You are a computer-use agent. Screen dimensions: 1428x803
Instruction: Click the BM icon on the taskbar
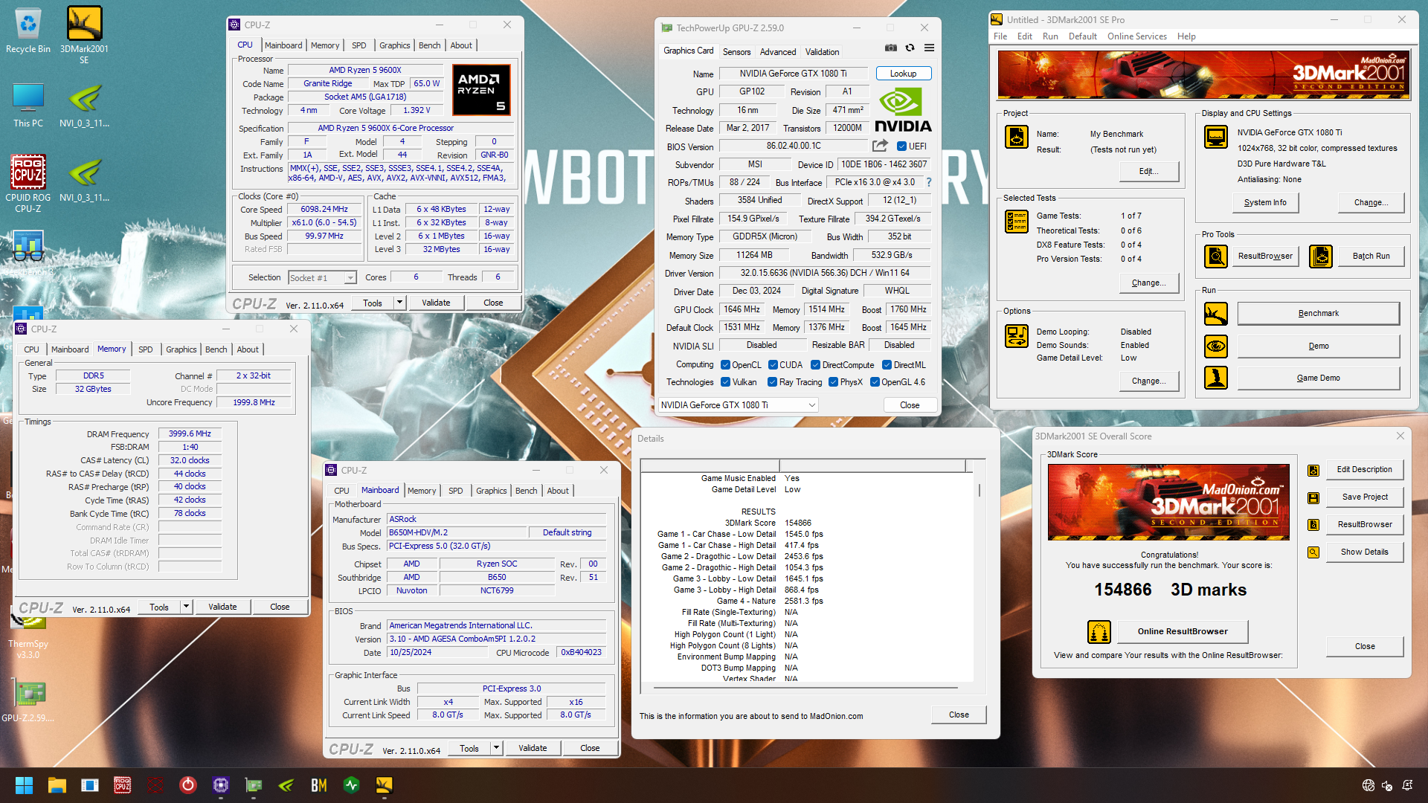tap(319, 785)
